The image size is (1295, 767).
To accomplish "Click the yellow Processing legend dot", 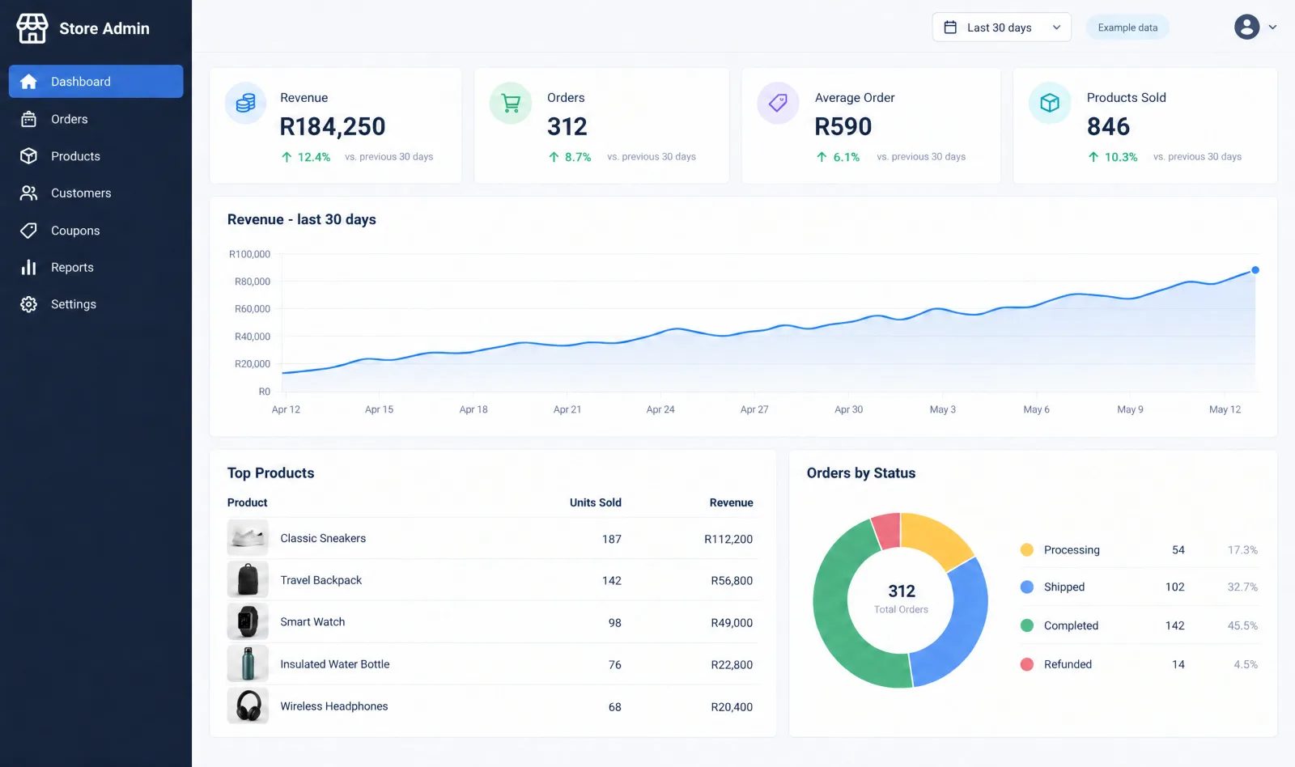I will [x=1027, y=550].
